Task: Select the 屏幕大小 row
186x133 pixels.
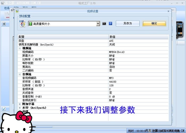Action: [x=93, y=56]
